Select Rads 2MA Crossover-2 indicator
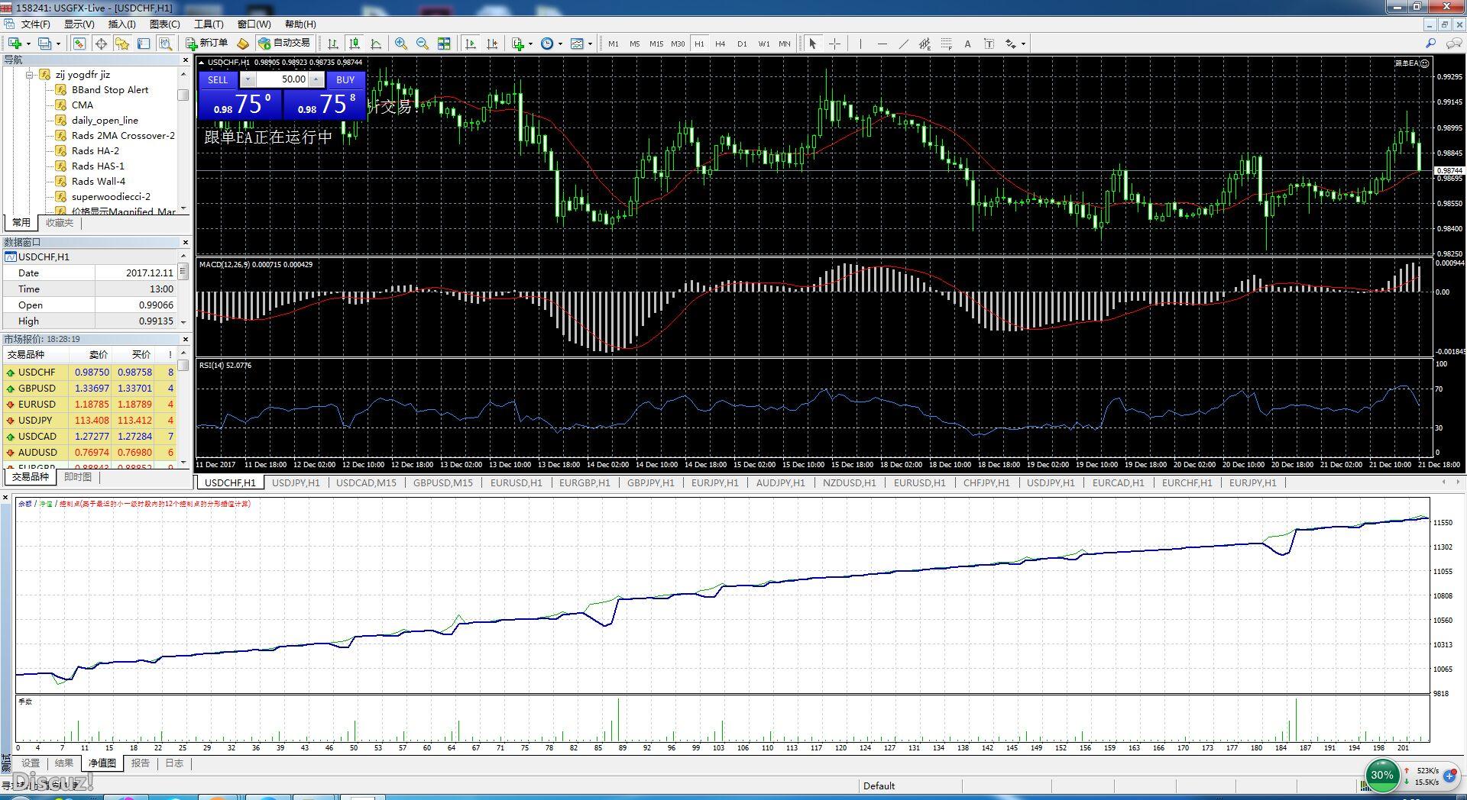 point(123,136)
